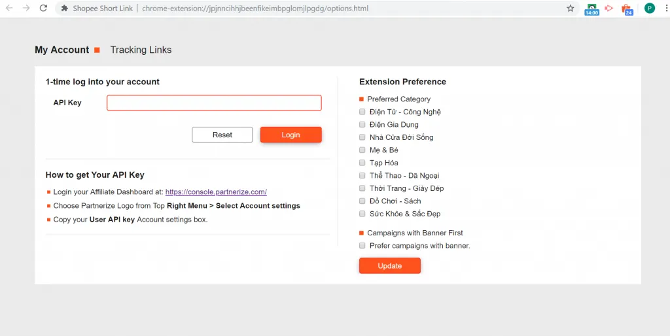Click the 'Preferred Category' label

[x=398, y=99]
